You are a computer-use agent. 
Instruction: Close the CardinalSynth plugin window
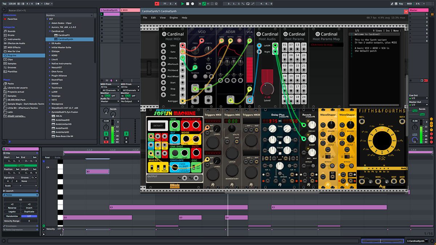(406, 11)
